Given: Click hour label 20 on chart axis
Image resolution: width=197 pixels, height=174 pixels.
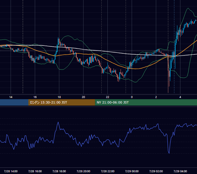Looking at the screenshot, I should (x=83, y=97).
